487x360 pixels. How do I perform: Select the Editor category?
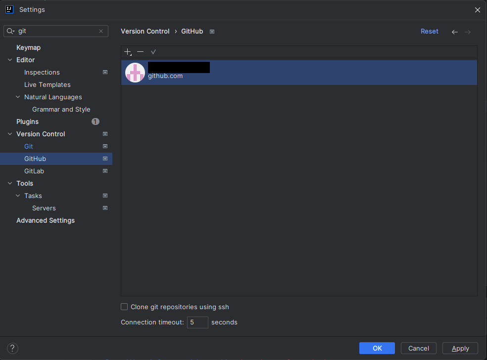25,60
